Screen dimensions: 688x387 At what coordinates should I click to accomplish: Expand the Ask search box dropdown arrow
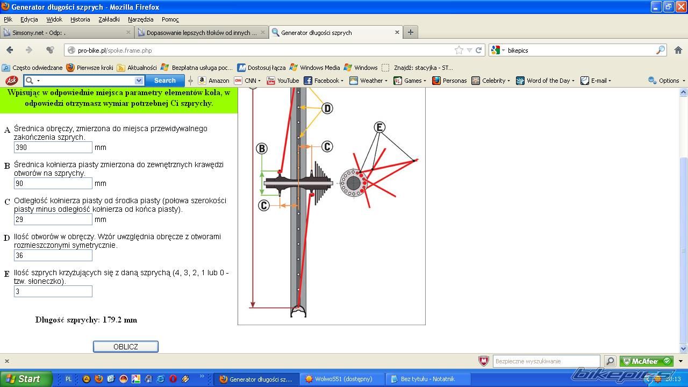(139, 81)
